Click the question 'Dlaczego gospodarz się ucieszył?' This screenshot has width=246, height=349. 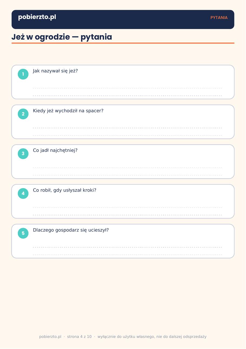71,230
